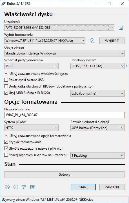Show the about information icon
The width and height of the screenshot is (129, 203).
[16, 187]
